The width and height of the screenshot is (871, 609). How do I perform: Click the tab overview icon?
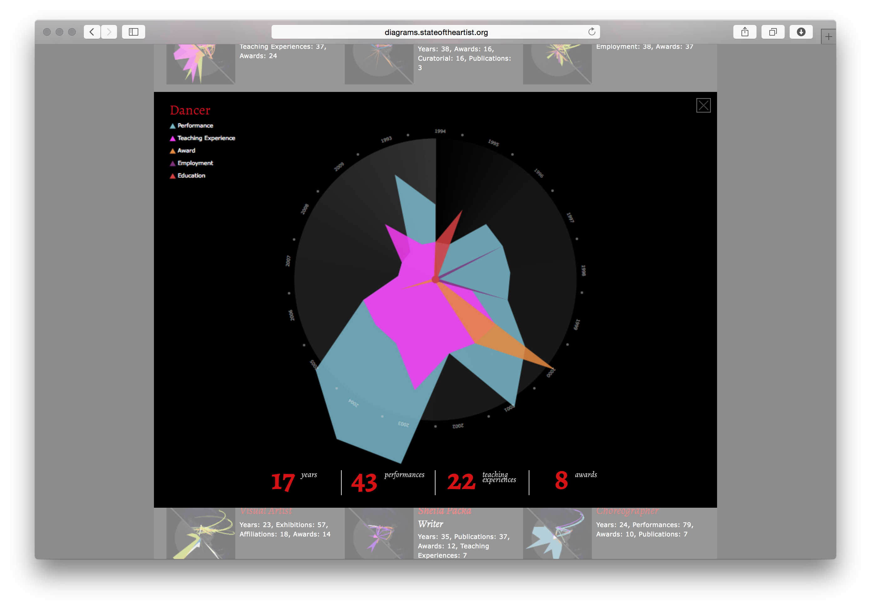[x=773, y=32]
